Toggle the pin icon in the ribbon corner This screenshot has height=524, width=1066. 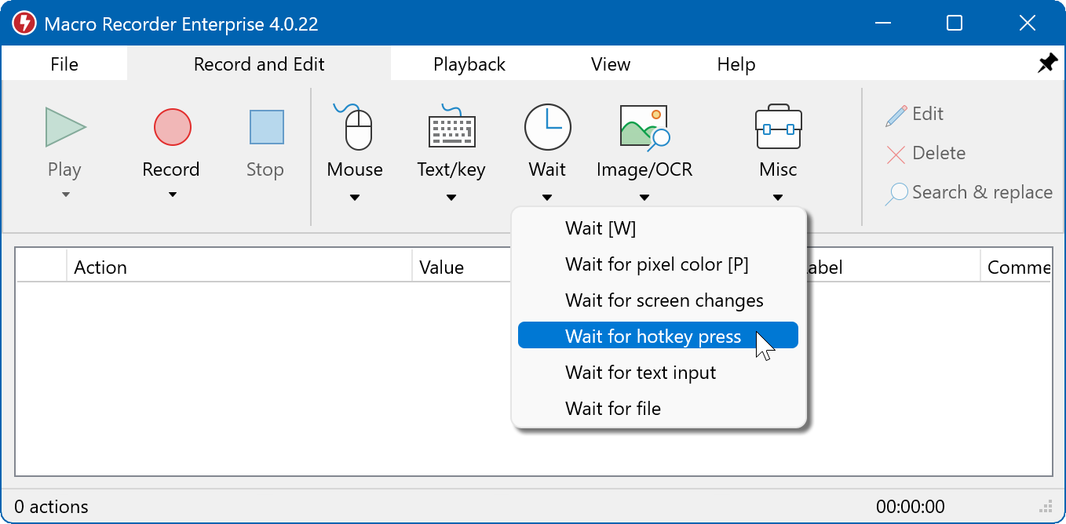point(1047,64)
